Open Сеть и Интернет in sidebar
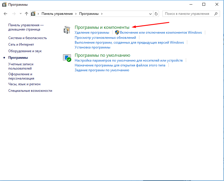The width and height of the screenshot is (224, 181). (21, 44)
